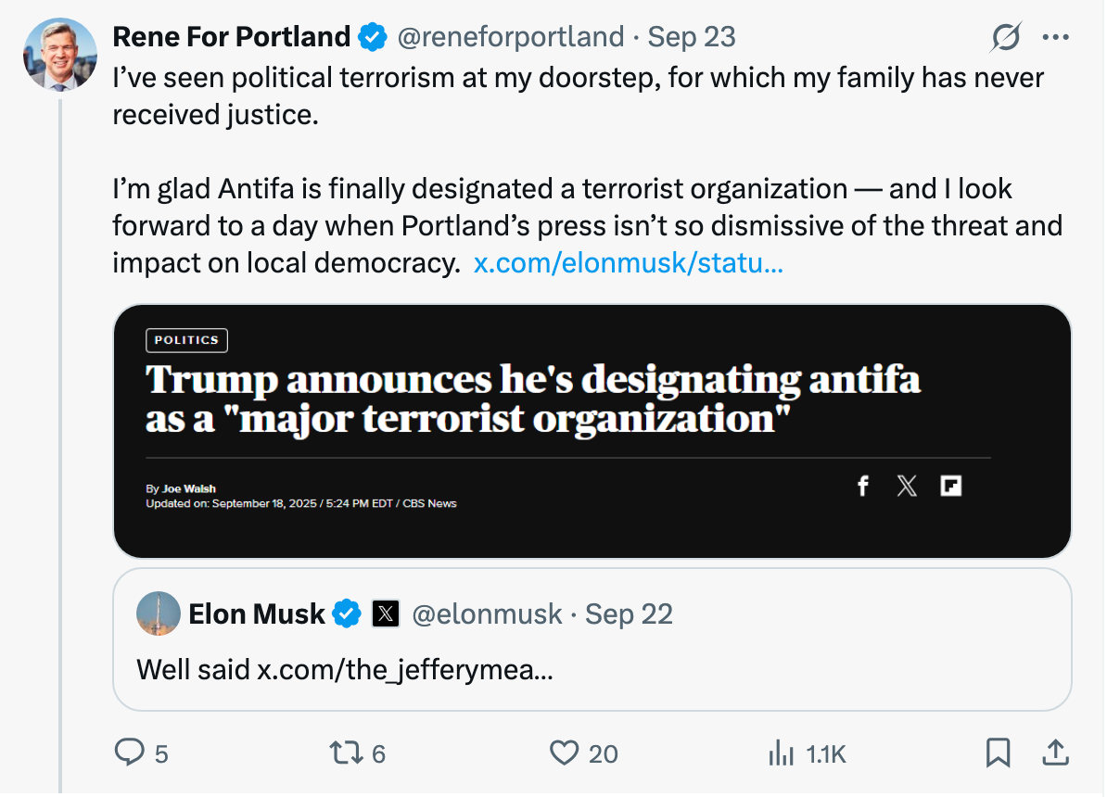Viewport: 1107px width, 797px height.
Task: Open the CBS News headline image
Action: click(592, 431)
